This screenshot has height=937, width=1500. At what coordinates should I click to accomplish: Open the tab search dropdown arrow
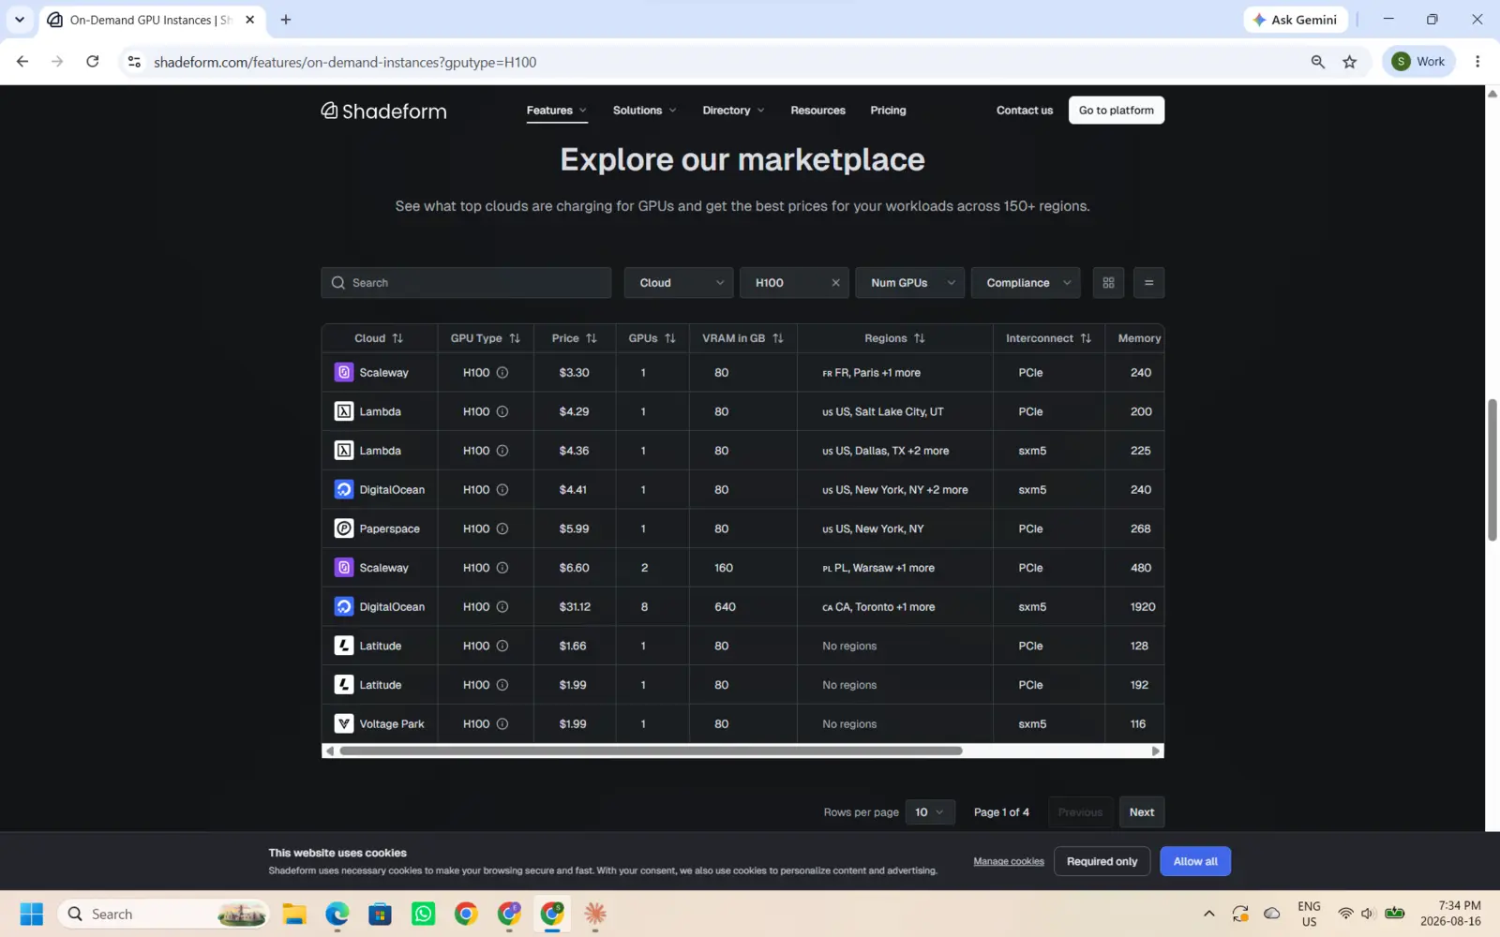(x=19, y=20)
